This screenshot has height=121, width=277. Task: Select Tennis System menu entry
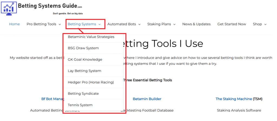pos(80,105)
